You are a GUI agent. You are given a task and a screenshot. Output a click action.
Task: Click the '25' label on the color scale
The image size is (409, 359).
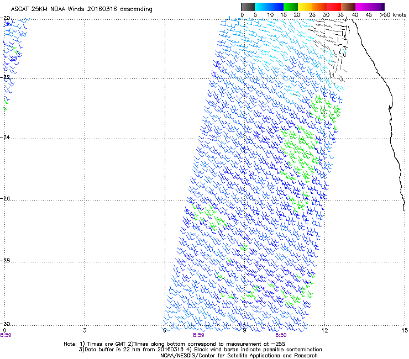pos(312,14)
